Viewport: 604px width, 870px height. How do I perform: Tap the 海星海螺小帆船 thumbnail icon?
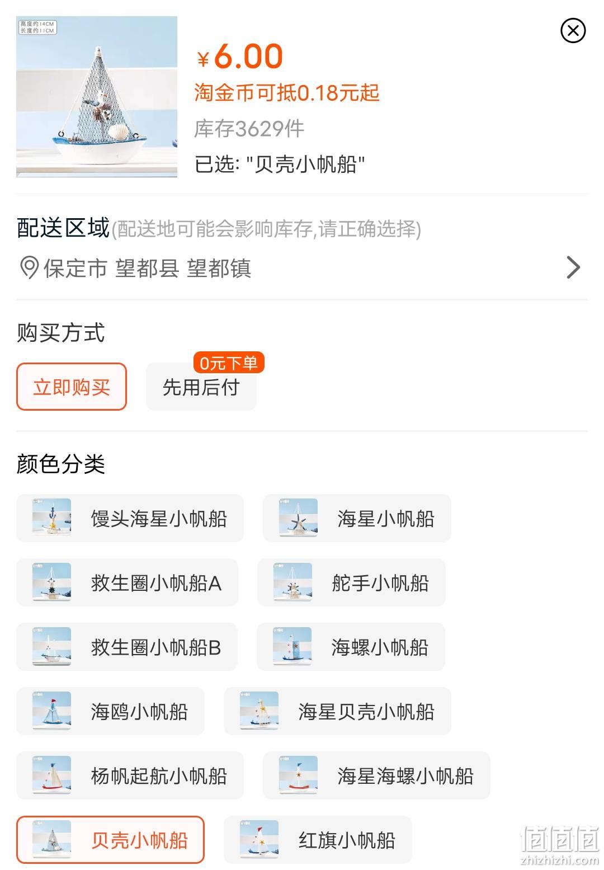tap(298, 775)
